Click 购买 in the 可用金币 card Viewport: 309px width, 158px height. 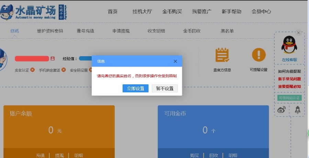[195, 156]
